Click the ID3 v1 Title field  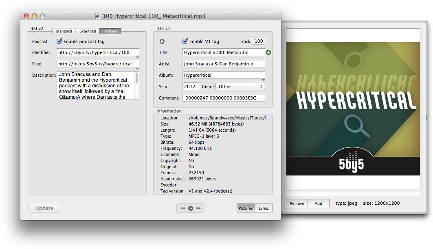224,52
